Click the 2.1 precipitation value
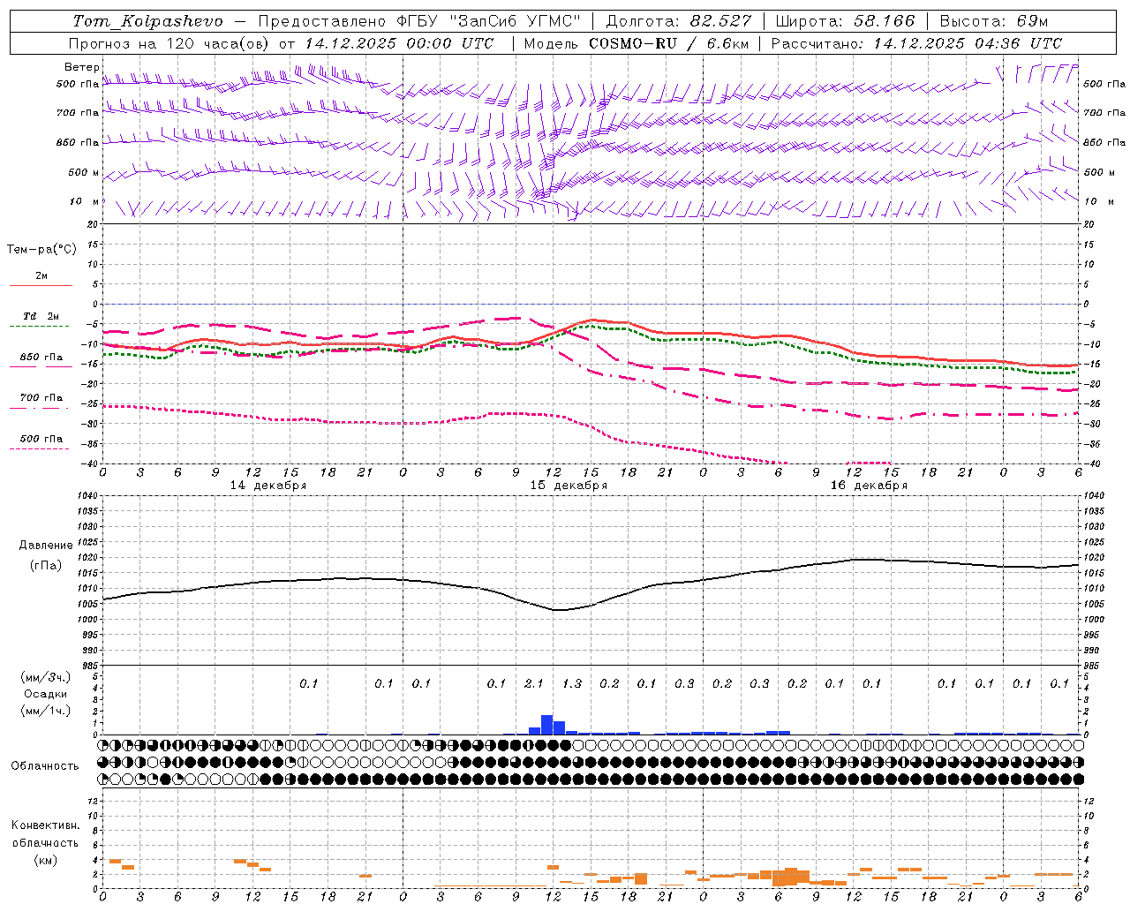 click(534, 684)
